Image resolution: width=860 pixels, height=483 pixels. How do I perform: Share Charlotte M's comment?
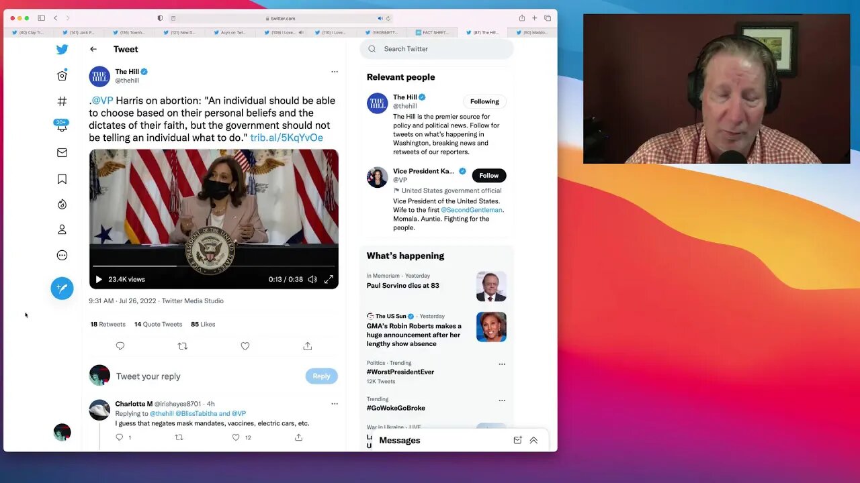(x=298, y=437)
